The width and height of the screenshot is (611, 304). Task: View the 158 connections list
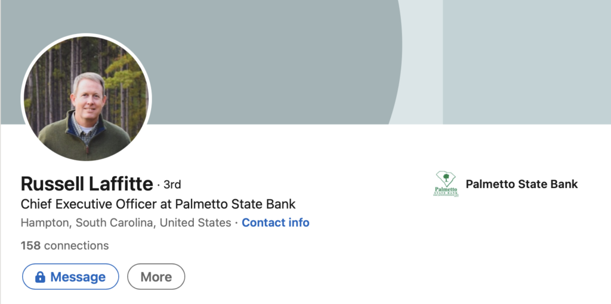[64, 245]
